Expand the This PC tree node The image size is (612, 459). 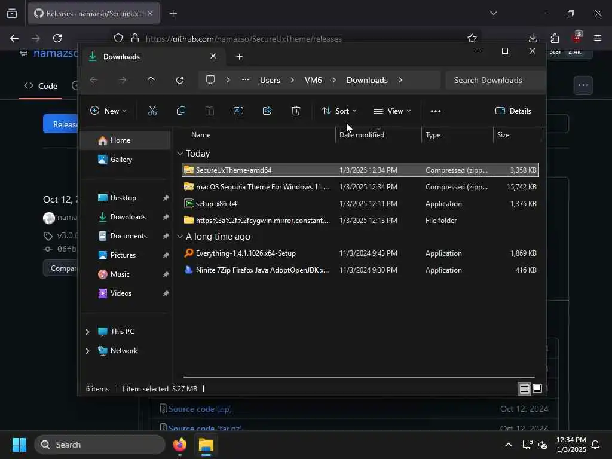[x=87, y=332]
